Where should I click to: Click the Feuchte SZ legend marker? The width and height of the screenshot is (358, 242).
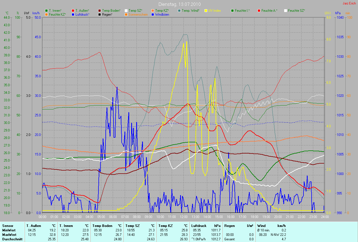286,11
